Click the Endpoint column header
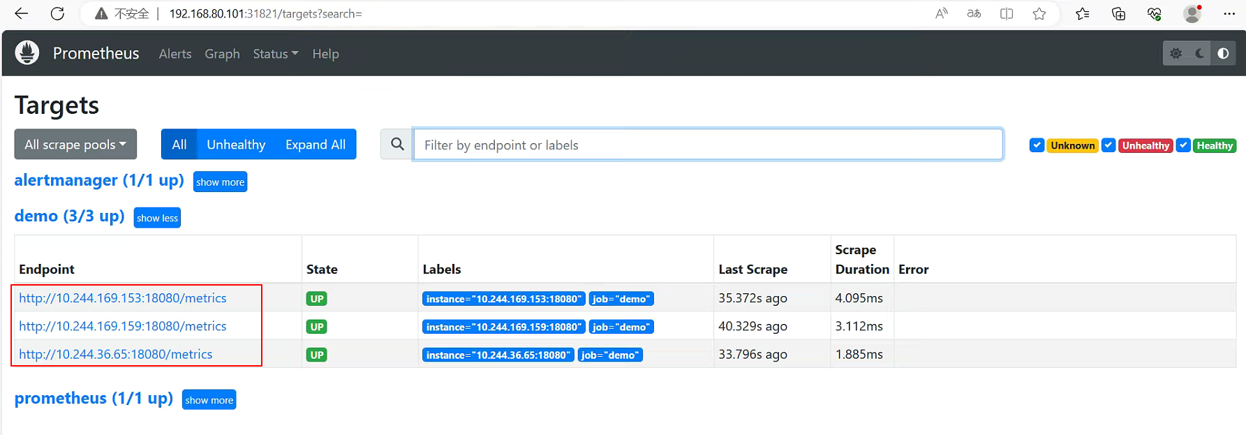 [x=47, y=269]
